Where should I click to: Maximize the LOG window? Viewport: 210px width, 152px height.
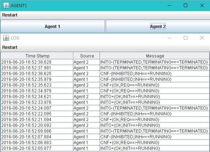coord(186,38)
